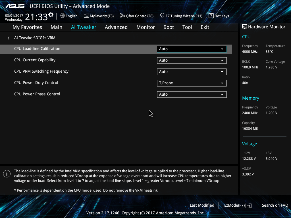This screenshot has height=218, width=291.
Task: Click the CPU section heading in Hardware Monitor
Action: [x=246, y=37]
